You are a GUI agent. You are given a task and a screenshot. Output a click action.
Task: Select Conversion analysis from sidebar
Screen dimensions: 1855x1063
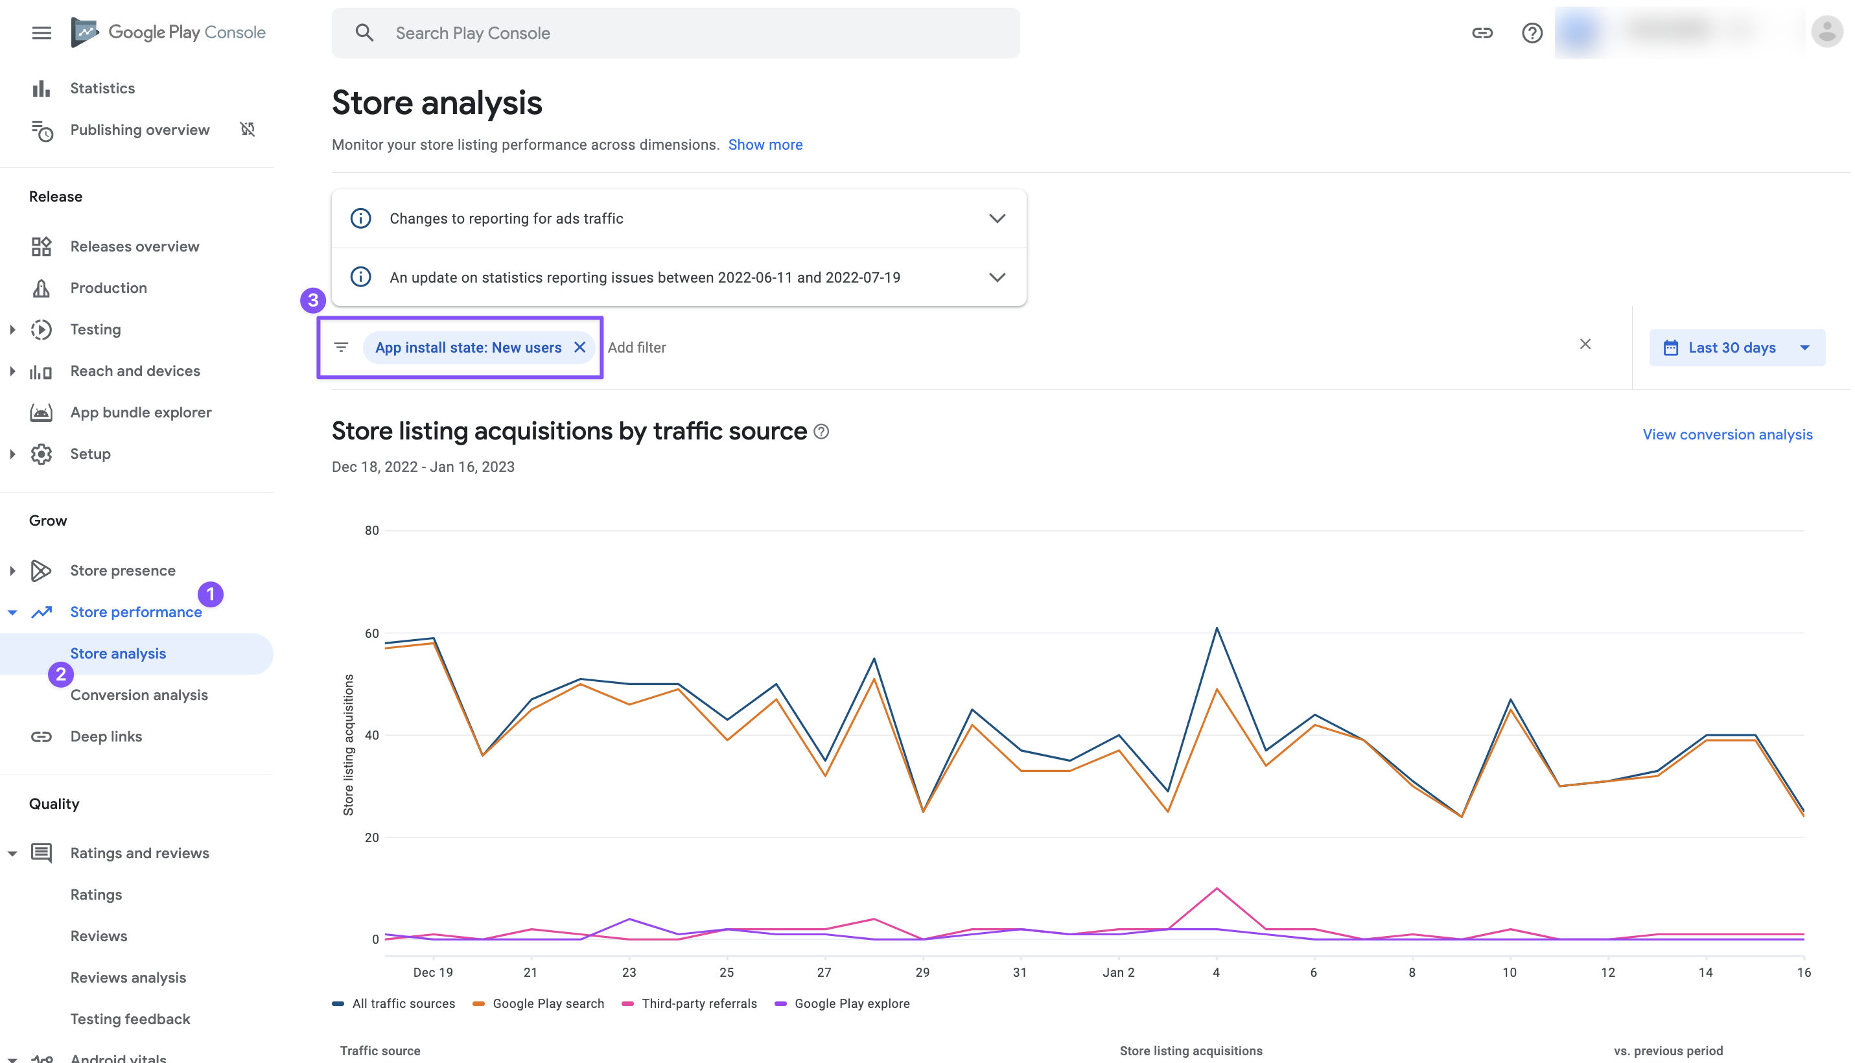(x=139, y=695)
